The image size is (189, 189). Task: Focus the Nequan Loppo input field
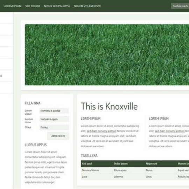click(54, 119)
